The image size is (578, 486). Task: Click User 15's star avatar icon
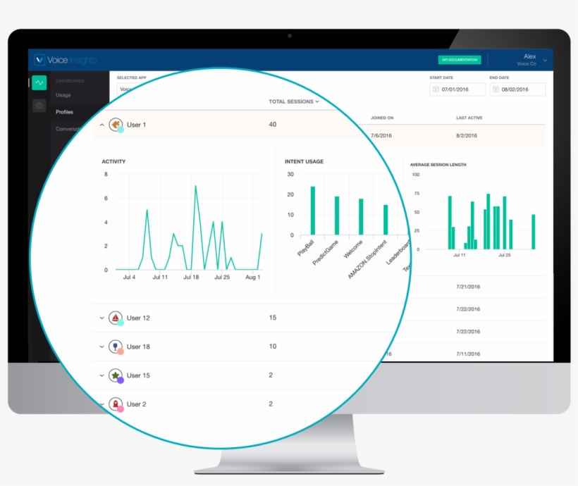[116, 375]
